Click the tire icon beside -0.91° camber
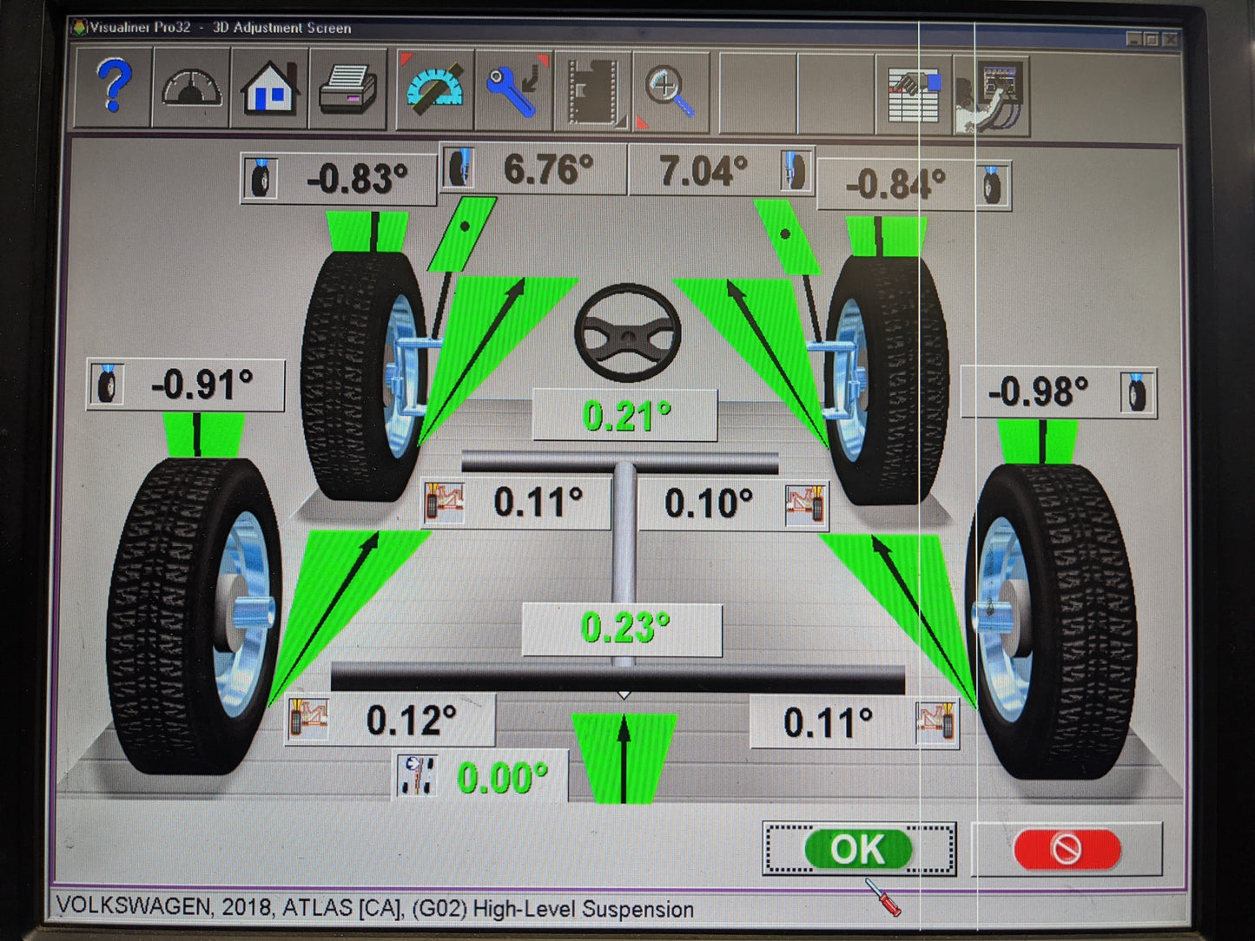Viewport: 1255px width, 941px height. click(106, 382)
